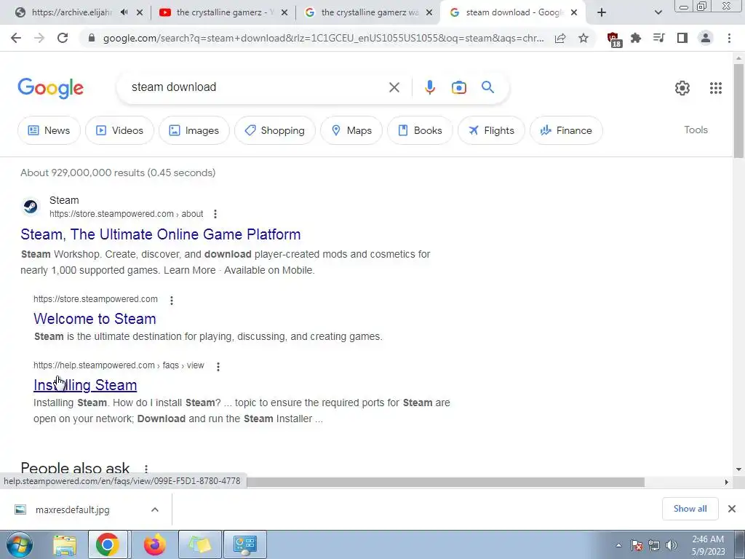Screen dimensions: 745x559
Task: Start voice search with microphone icon
Action: [430, 87]
